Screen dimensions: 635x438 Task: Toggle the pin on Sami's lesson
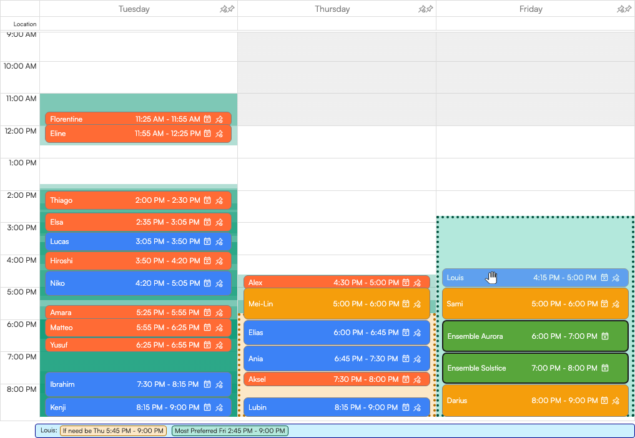pyautogui.click(x=616, y=304)
